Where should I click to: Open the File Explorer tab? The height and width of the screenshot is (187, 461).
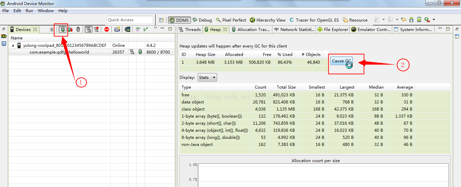[x=332, y=30]
